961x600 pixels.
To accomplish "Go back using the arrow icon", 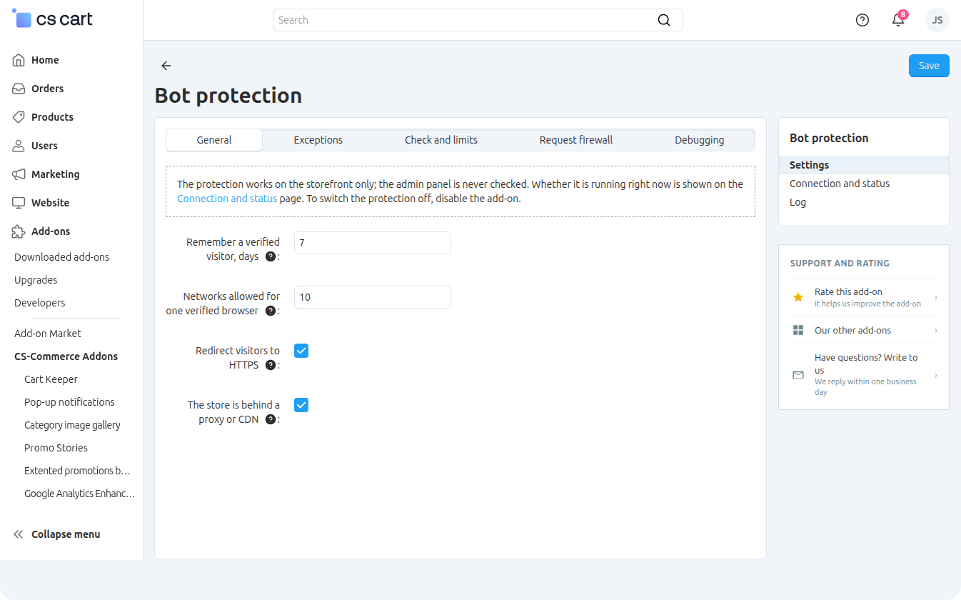I will click(x=166, y=66).
